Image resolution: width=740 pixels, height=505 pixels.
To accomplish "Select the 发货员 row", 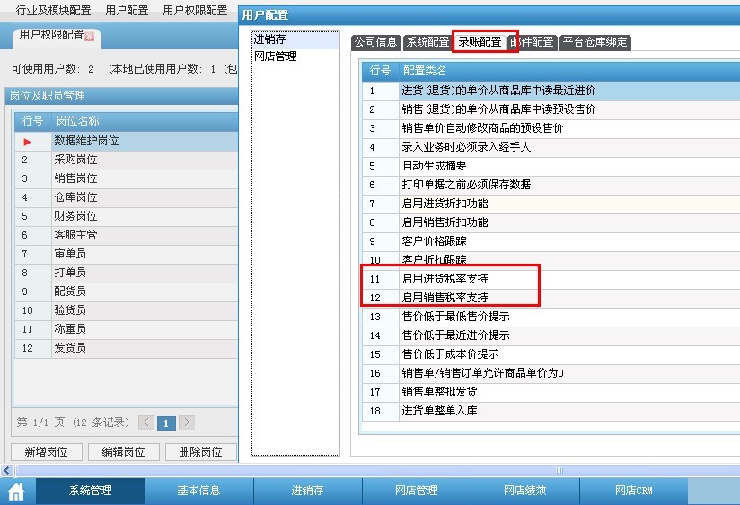I will click(x=127, y=348).
